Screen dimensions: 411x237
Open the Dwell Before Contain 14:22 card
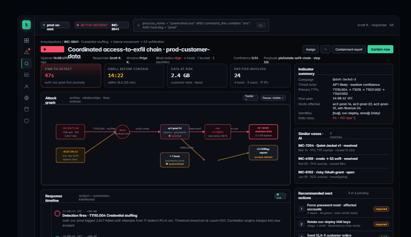point(134,75)
